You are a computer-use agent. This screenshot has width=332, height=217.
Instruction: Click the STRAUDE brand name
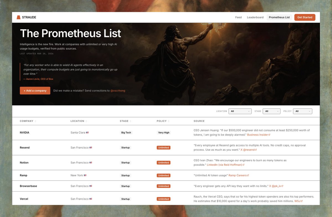[29, 17]
